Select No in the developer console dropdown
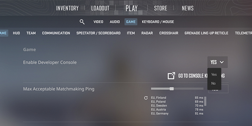Image resolution: width=252 pixels, height=126 pixels. click(213, 83)
